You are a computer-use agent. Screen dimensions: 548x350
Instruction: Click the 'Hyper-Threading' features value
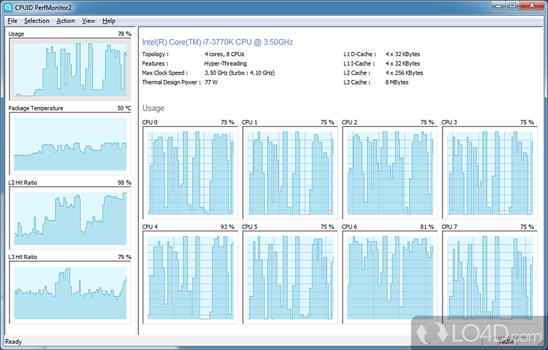(225, 64)
